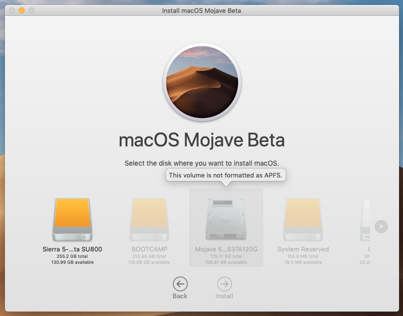Click the '106.81 GB available' text
This screenshot has height=316, width=403.
click(226, 262)
